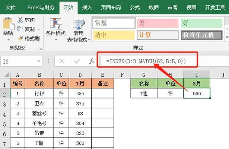229x149 pixels.
Task: Open the 文件 File tab
Action: 10,7
